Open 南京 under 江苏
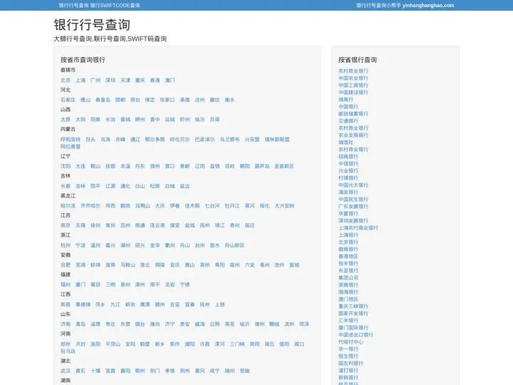Viewport: 513px width, 385px height. tap(66, 225)
